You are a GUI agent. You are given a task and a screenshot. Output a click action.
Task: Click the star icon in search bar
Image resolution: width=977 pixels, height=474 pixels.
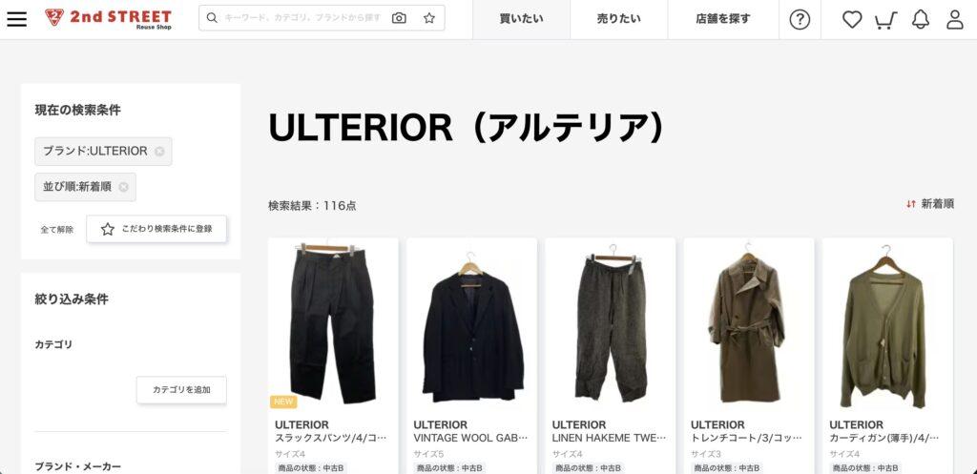429,18
